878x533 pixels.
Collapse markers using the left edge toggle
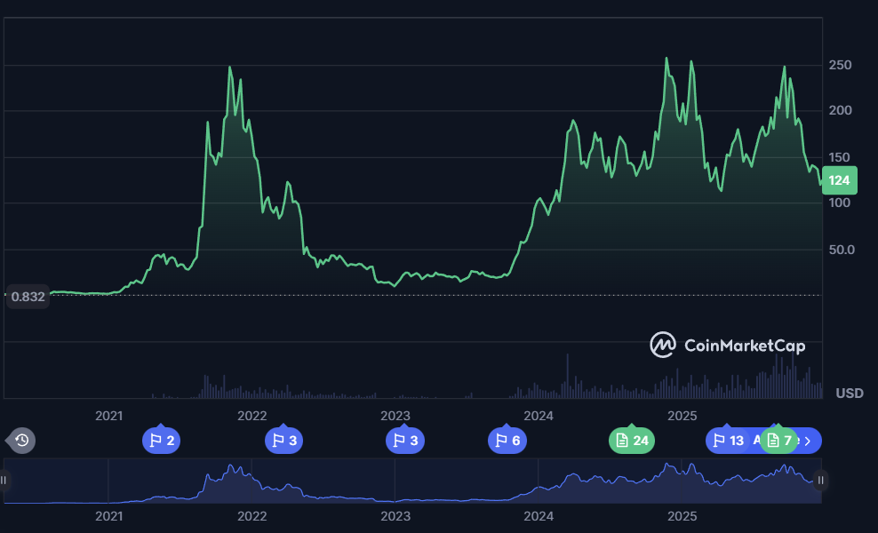pos(21,440)
